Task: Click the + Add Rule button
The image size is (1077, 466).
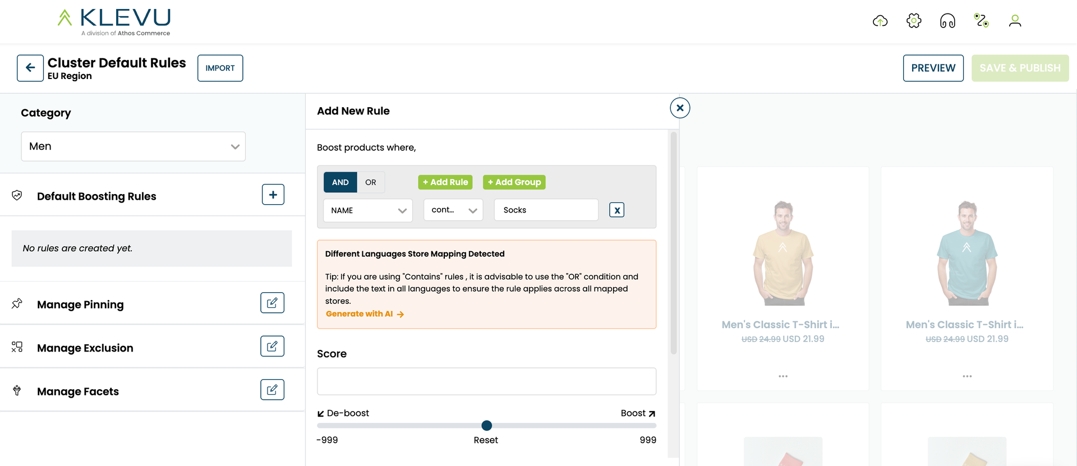Action: tap(445, 182)
